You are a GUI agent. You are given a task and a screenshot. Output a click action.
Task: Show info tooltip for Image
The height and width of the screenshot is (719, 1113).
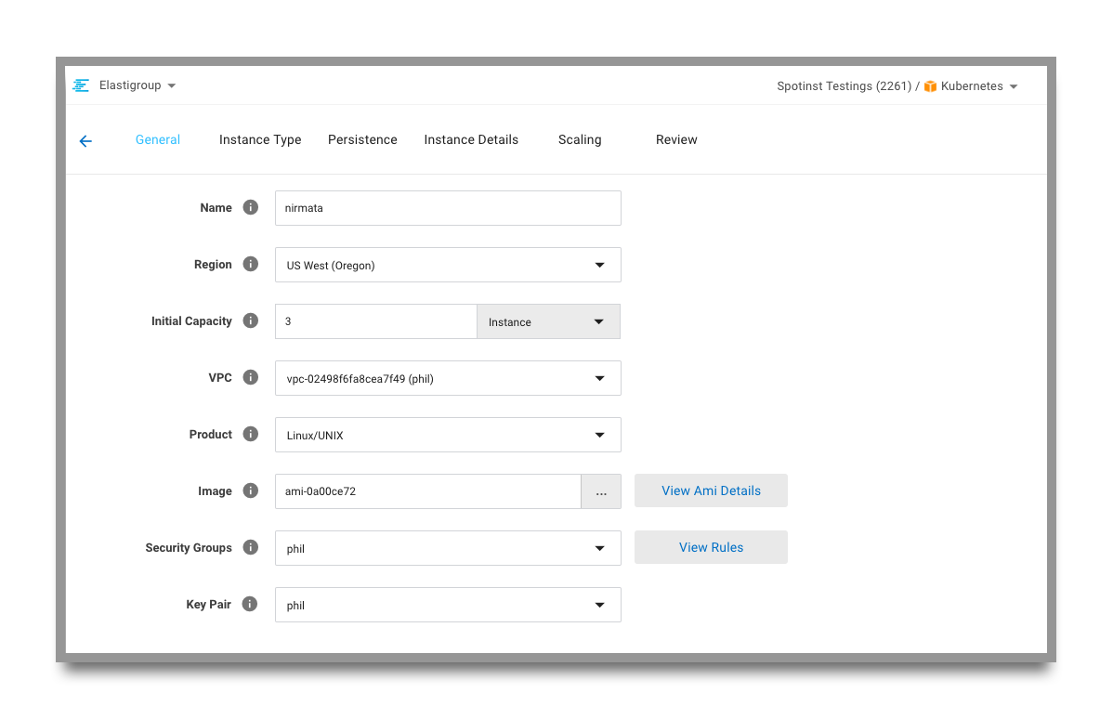[251, 490]
